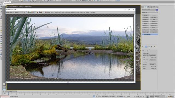Click the save disk icon in FStormRender toolbar
Viewport: 175px width, 98px height.
point(27,12)
